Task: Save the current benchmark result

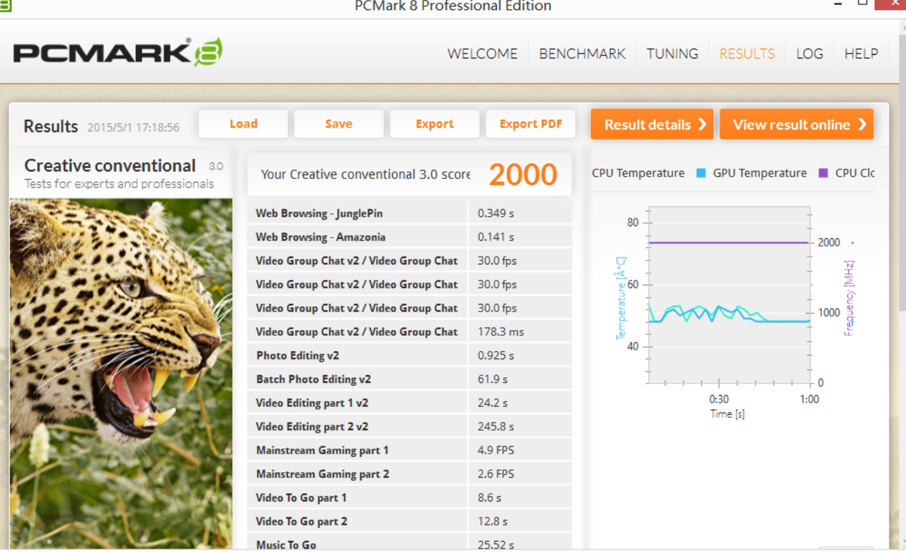Action: pos(339,124)
